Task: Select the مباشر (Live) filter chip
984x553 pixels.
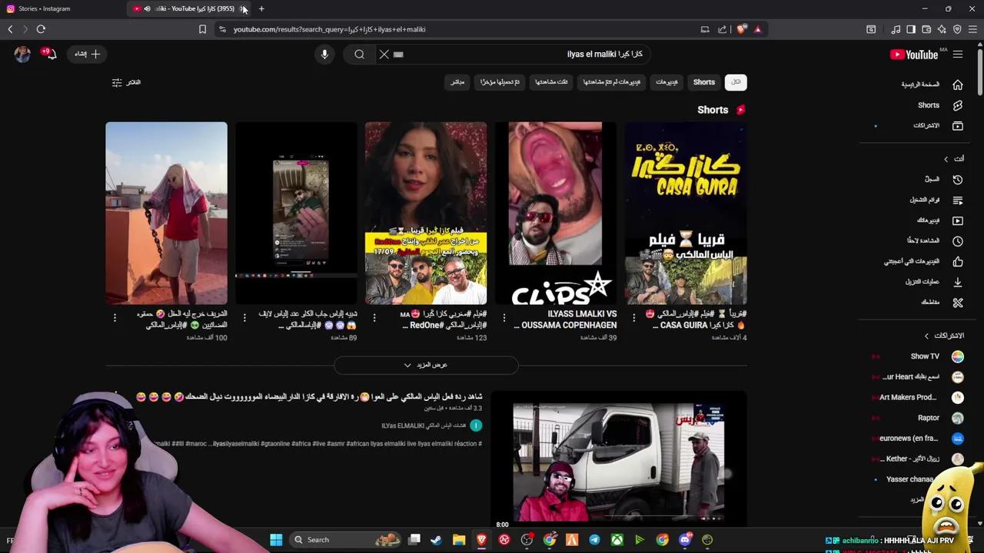Action: point(457,82)
